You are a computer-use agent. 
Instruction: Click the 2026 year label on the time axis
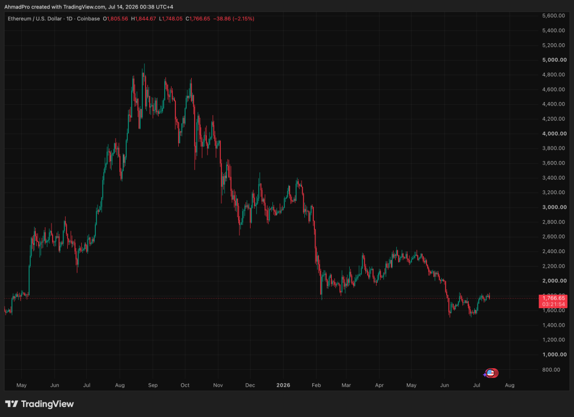point(283,385)
